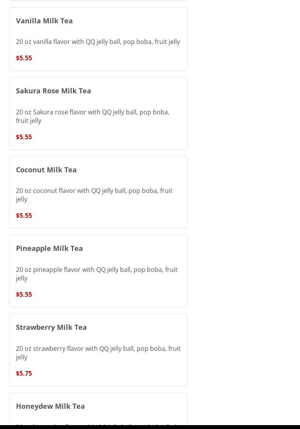Click the $5.75 Strawberry Milk Tea price
Image resolution: width=300 pixels, height=429 pixels.
pyautogui.click(x=24, y=373)
